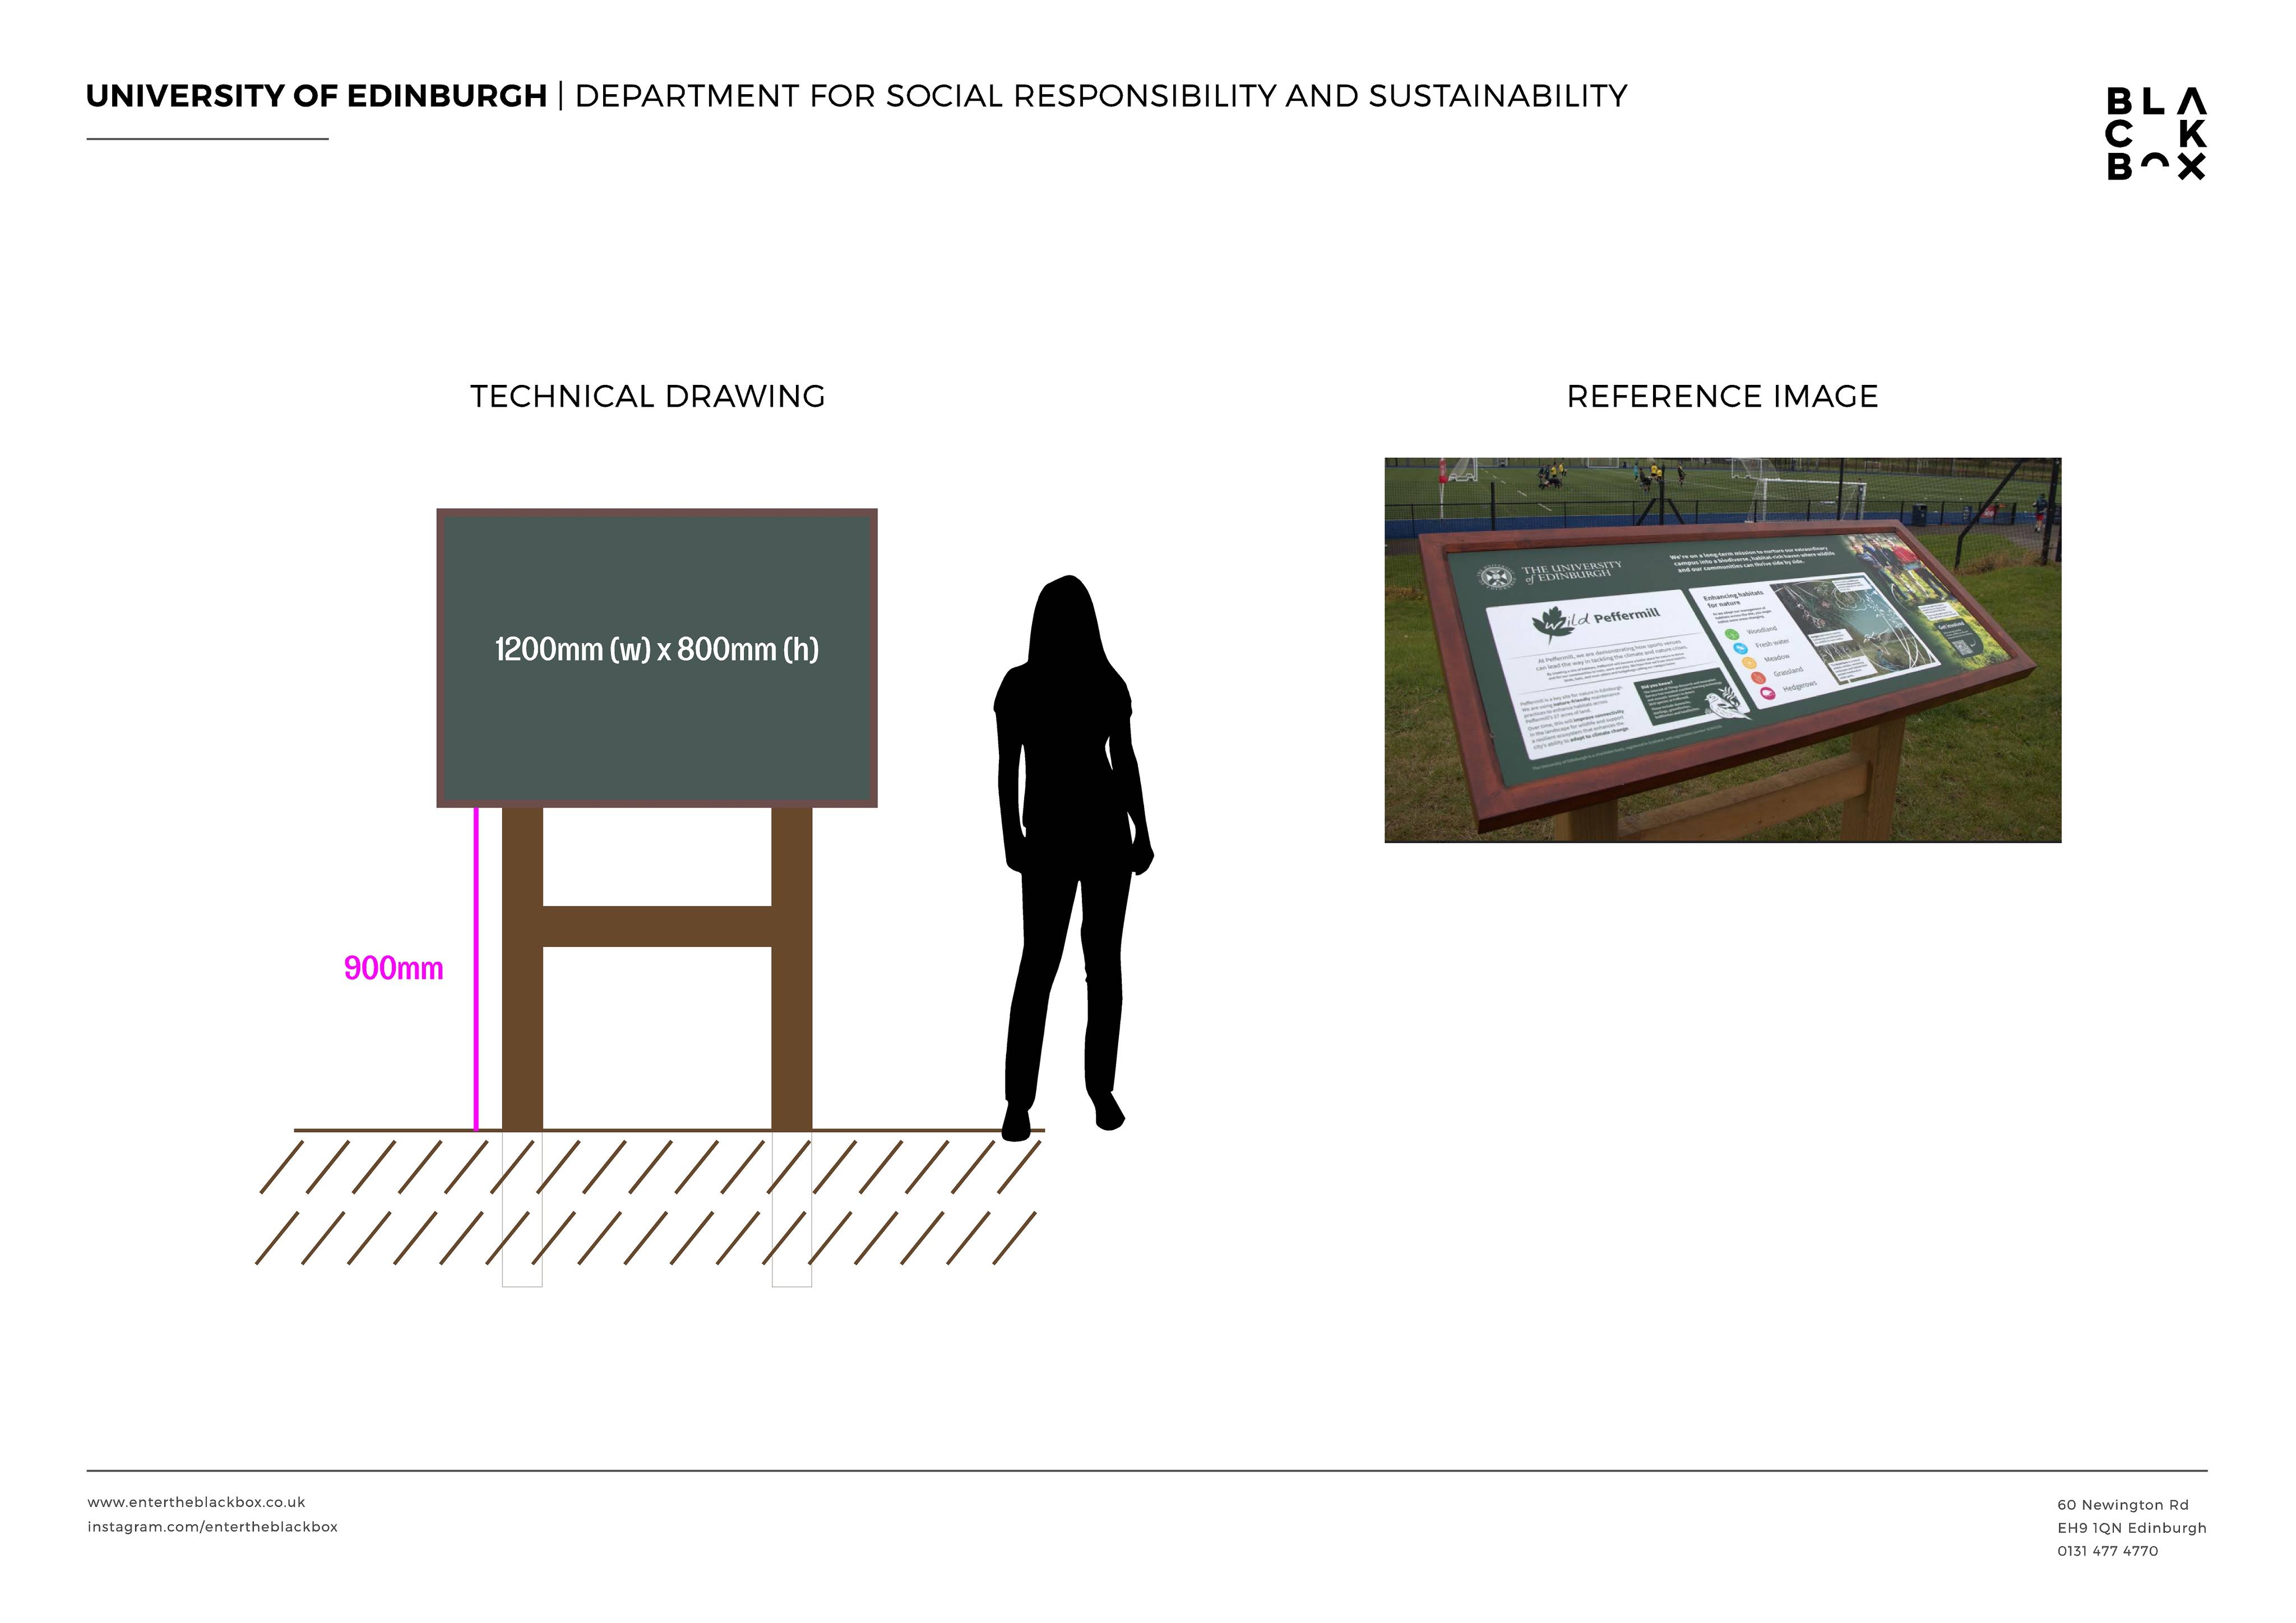This screenshot has width=2296, height=1623.
Task: Open www.entertheblackbox.co.uk link
Action: click(x=196, y=1502)
